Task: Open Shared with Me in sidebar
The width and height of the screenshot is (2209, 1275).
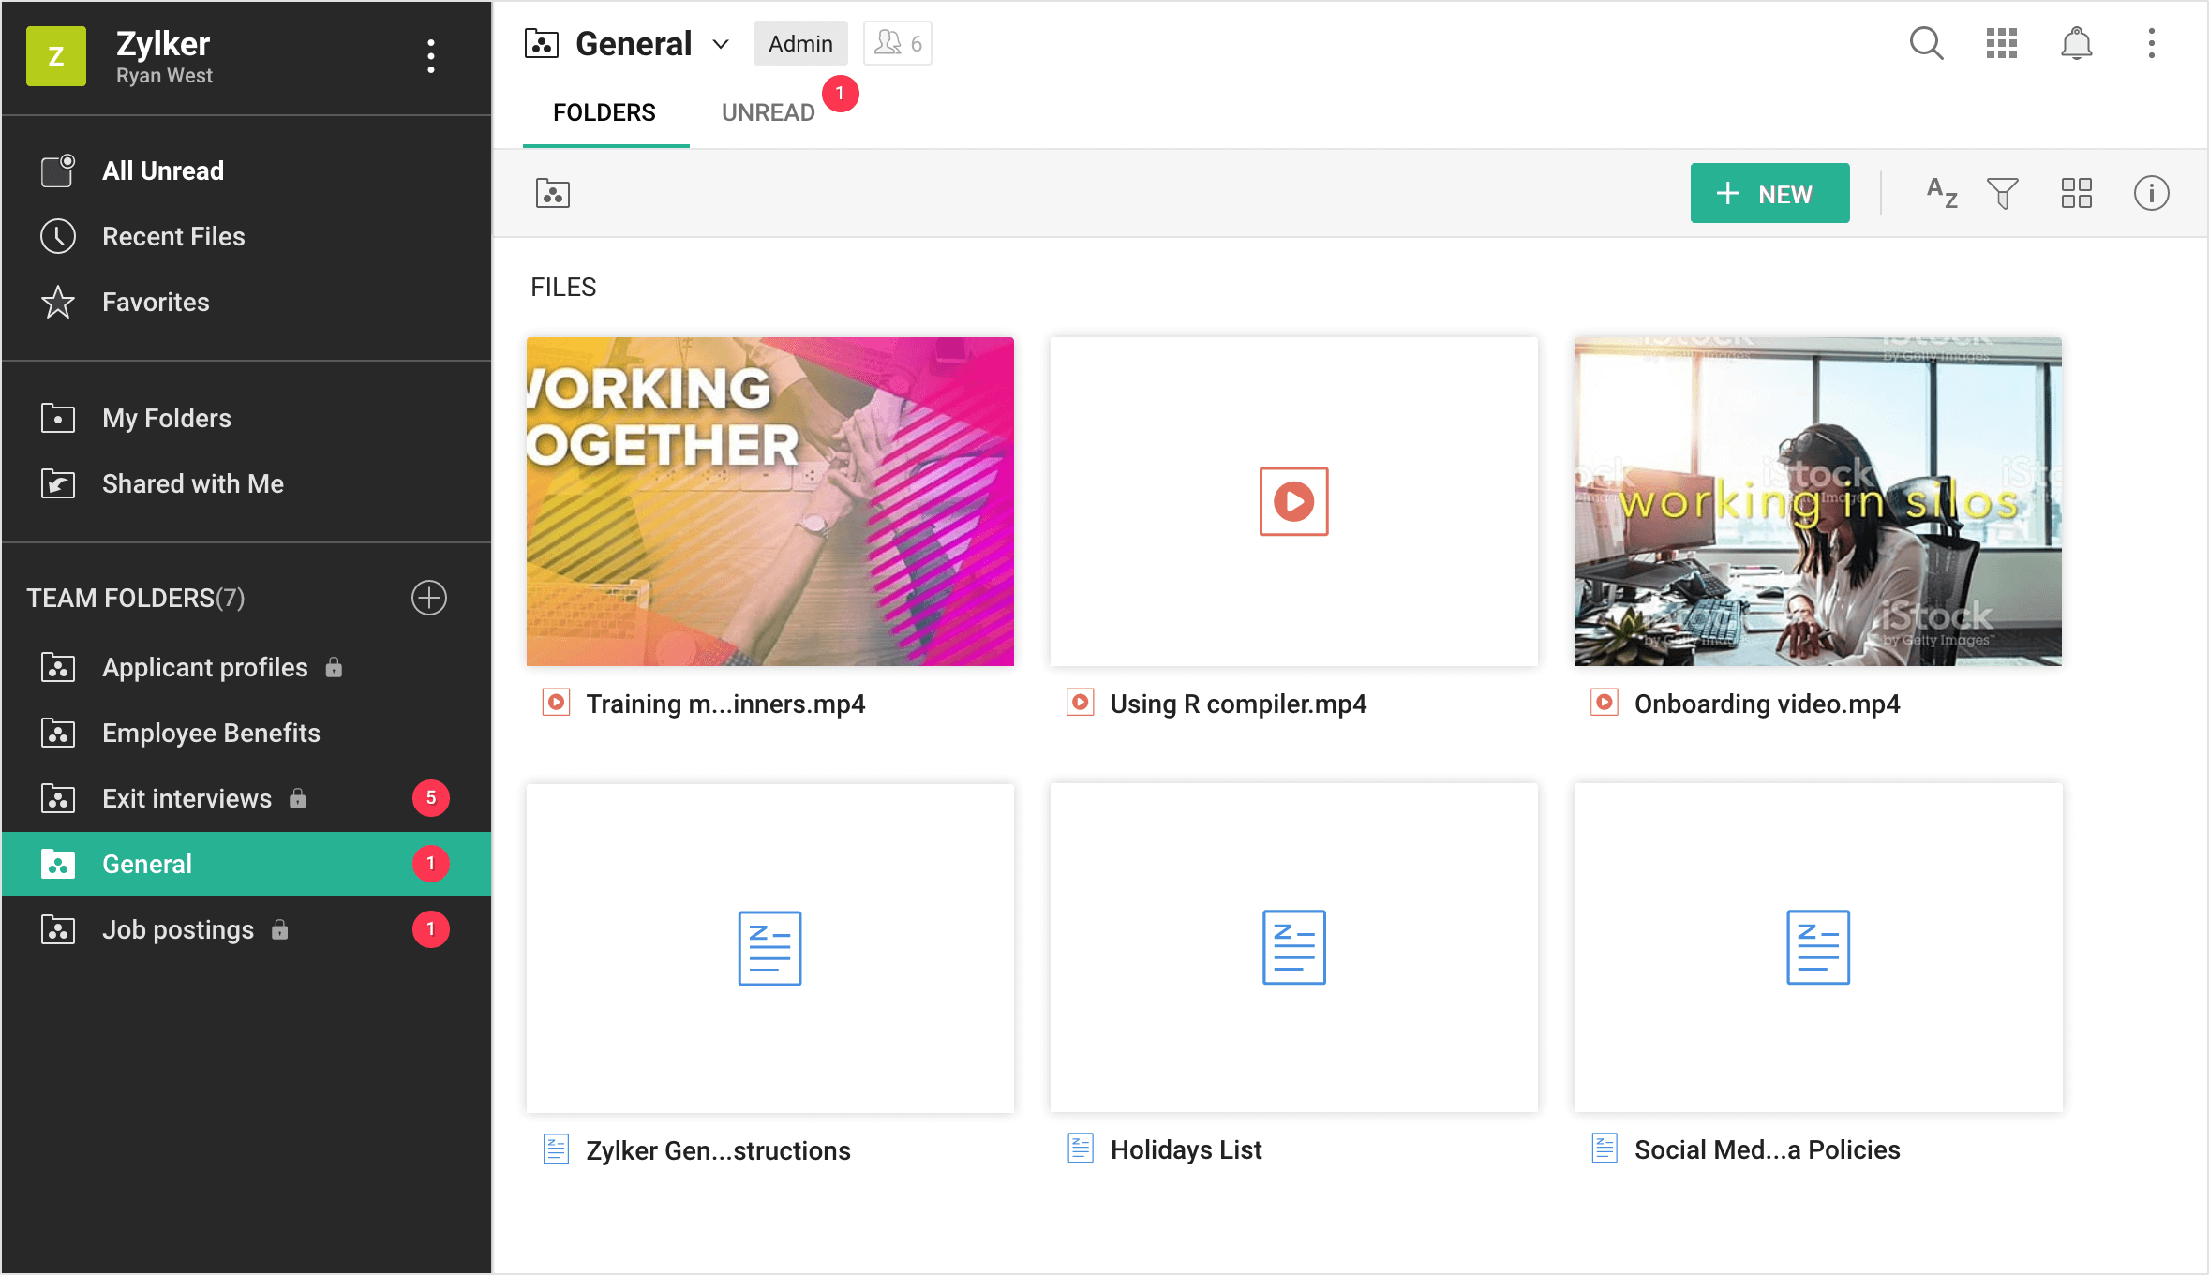Action: [246, 483]
